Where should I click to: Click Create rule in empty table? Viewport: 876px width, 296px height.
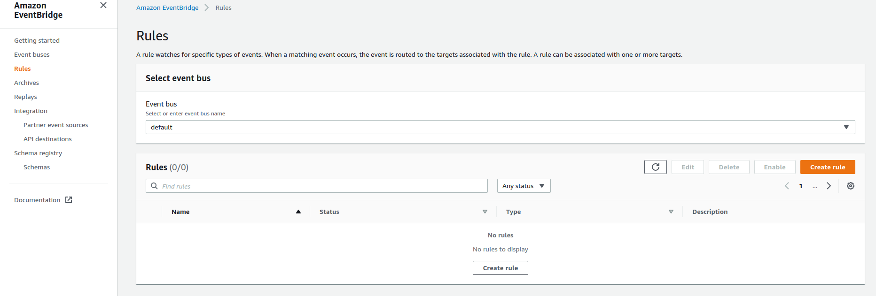point(500,268)
